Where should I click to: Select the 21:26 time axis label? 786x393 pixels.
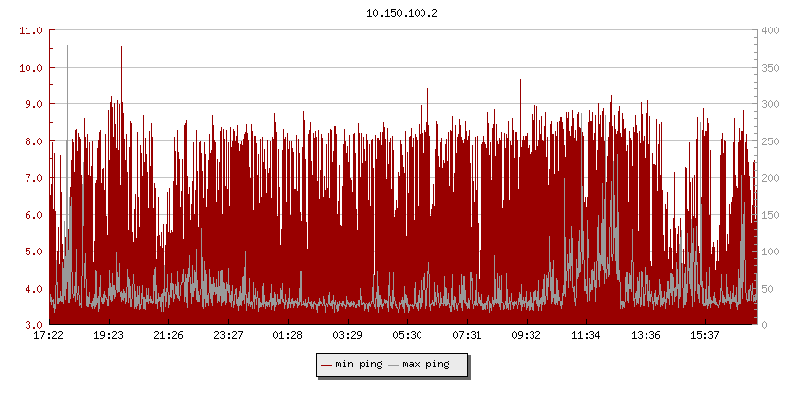[x=168, y=336]
